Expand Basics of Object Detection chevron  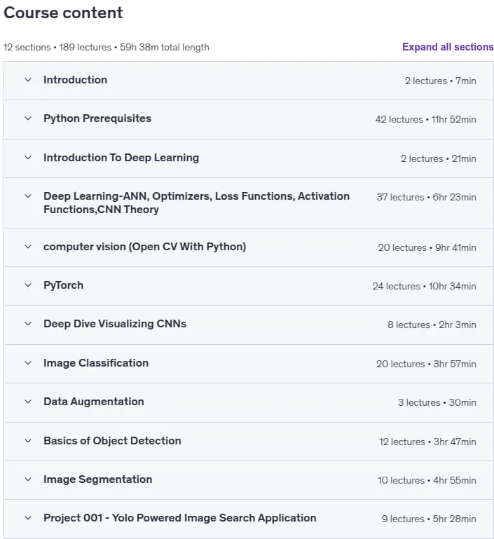pyautogui.click(x=28, y=440)
